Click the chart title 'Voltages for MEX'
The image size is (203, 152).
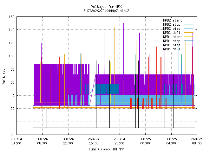pos(106,7)
